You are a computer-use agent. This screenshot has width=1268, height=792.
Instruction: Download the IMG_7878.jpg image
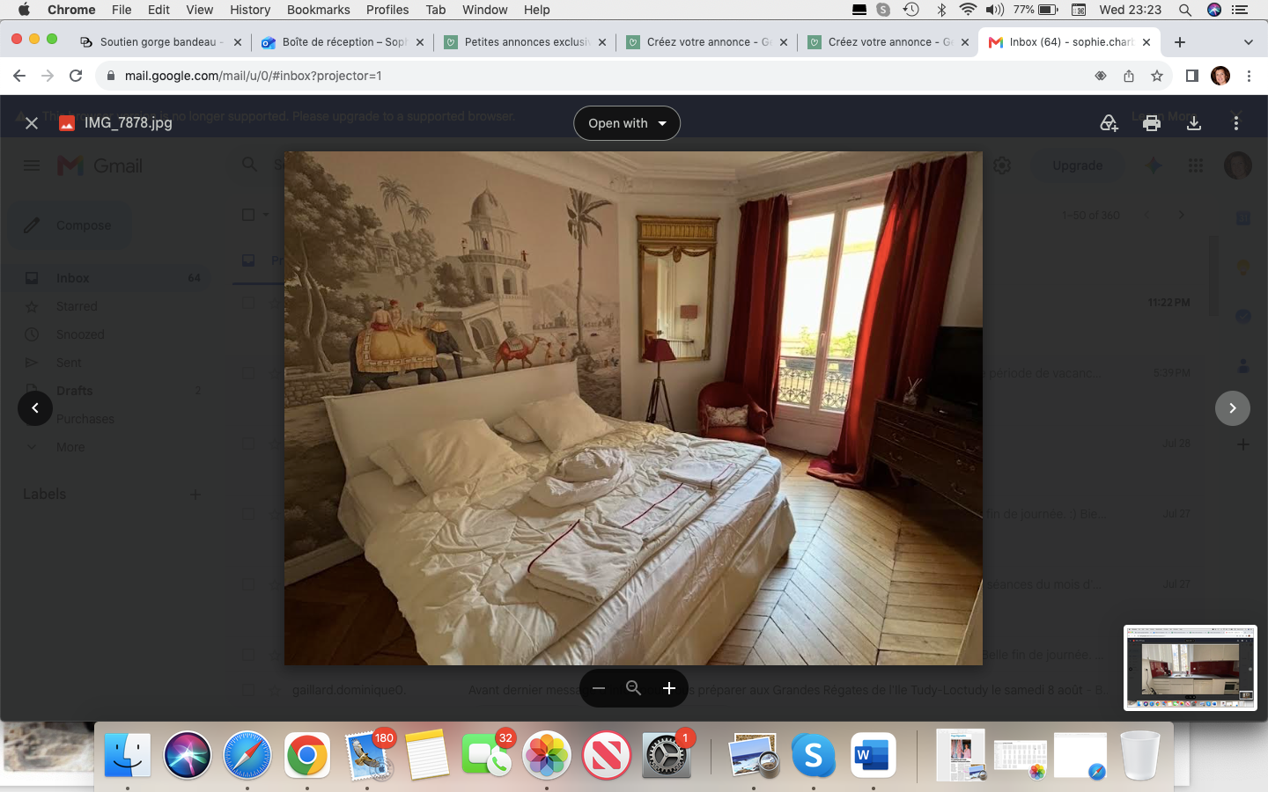point(1193,123)
